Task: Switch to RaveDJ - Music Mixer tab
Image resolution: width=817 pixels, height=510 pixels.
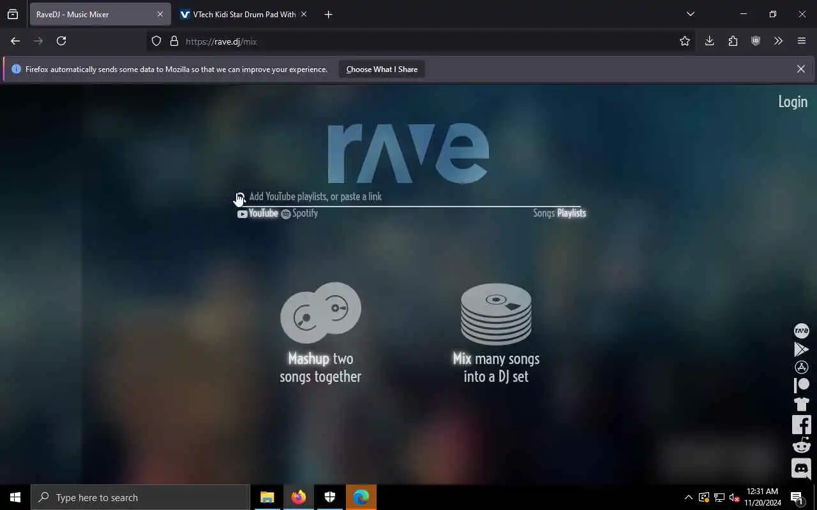Action: click(100, 14)
